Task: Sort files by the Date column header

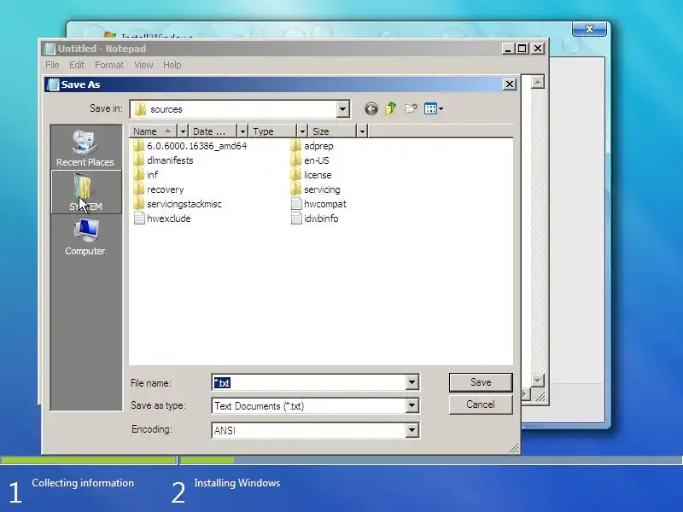Action: [213, 131]
